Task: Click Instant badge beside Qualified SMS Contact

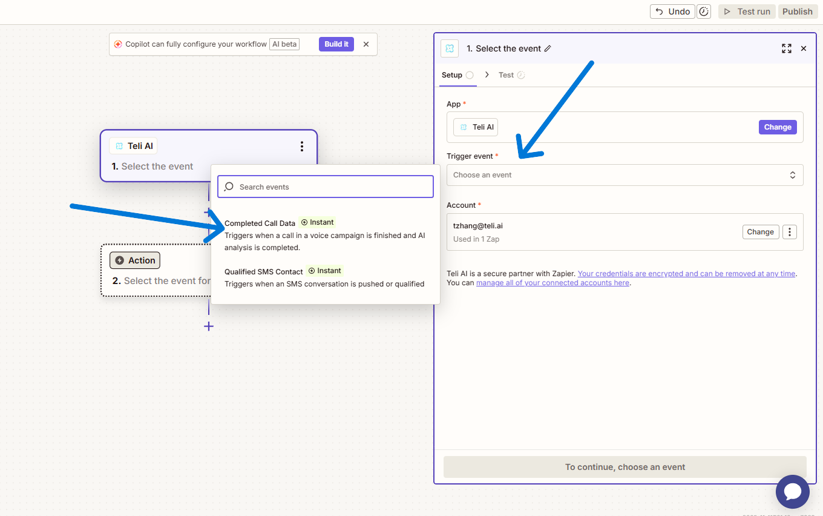Action: (x=324, y=271)
